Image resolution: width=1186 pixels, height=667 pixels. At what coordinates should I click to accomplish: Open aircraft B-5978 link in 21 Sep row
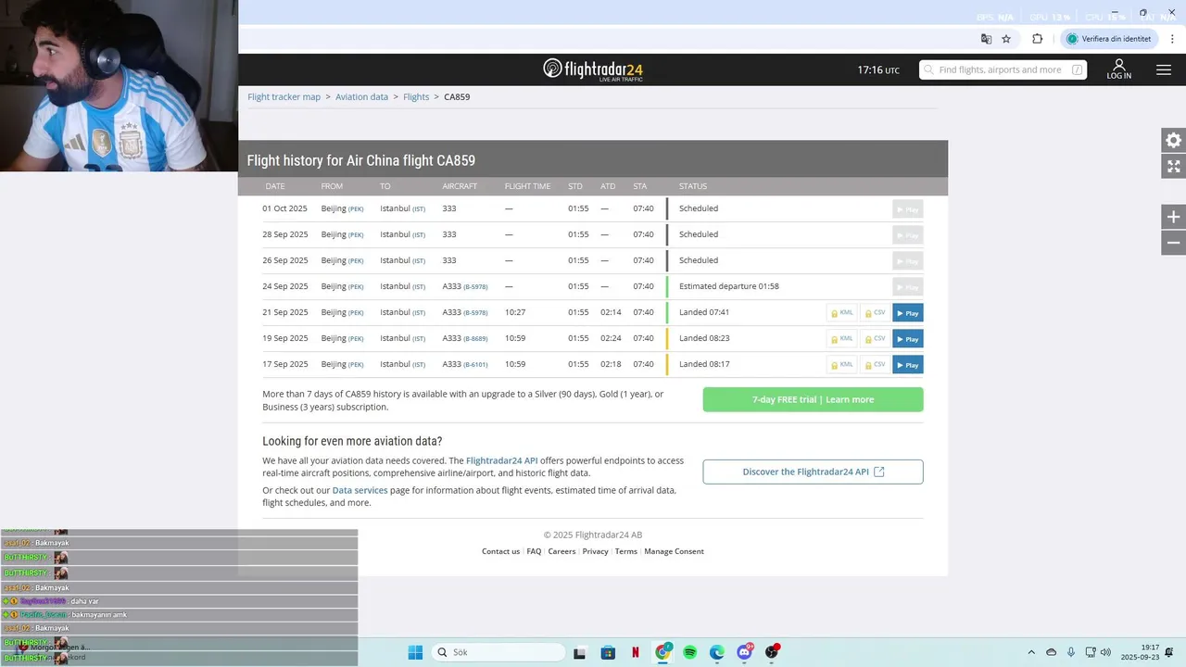475,313
